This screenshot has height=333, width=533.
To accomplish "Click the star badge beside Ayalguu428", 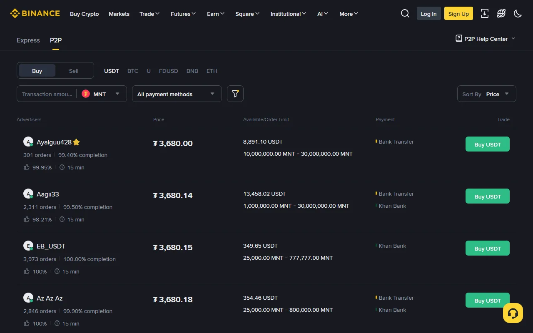I will [x=76, y=142].
